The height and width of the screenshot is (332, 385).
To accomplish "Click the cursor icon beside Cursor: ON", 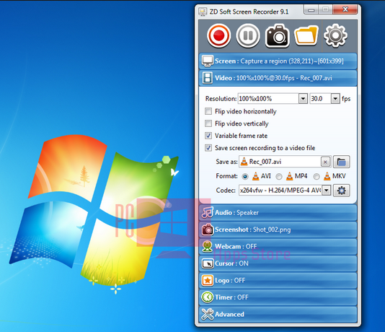I will 208,263.
